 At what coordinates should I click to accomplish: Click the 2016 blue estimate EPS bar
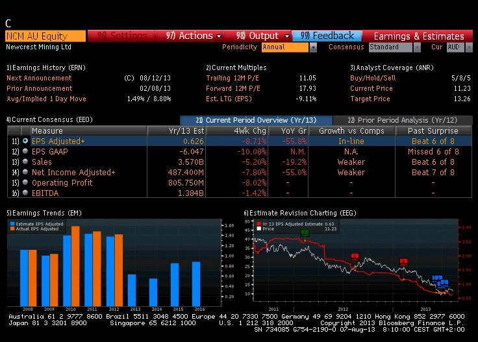[x=196, y=284]
